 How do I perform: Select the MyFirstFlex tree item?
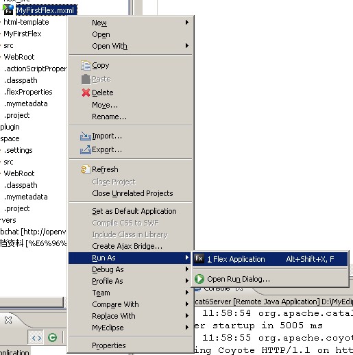pyautogui.click(x=23, y=34)
